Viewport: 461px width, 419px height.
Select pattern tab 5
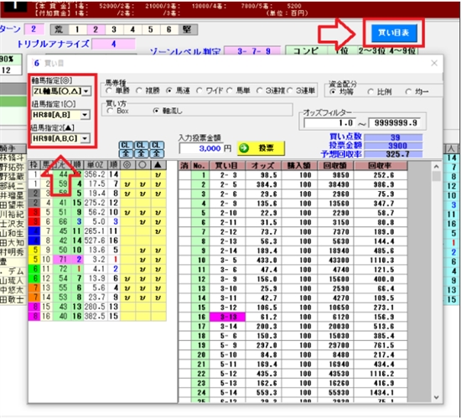click(151, 29)
